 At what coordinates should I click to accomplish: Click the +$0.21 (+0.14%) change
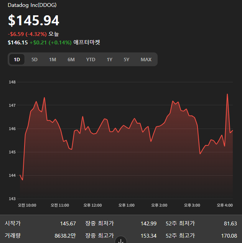(x=51, y=42)
